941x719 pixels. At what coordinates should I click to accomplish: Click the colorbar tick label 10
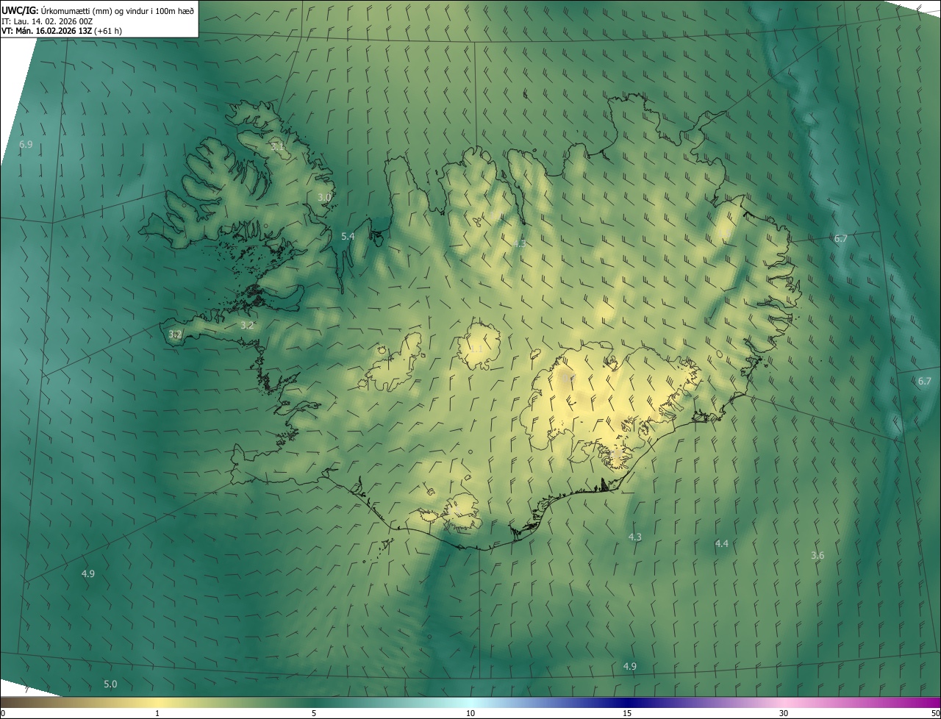[x=470, y=713]
